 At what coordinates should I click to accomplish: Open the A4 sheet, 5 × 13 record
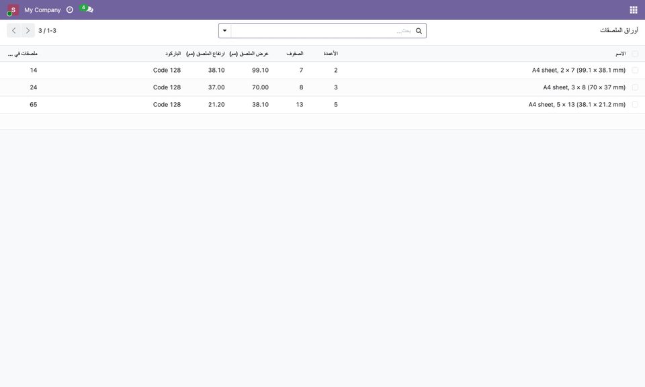coord(577,105)
